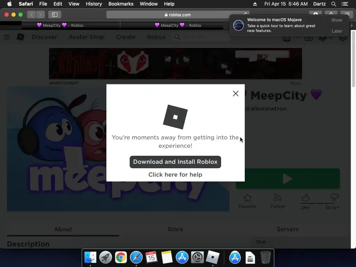Open the Avatar Shop page
The image size is (356, 267).
[87, 37]
